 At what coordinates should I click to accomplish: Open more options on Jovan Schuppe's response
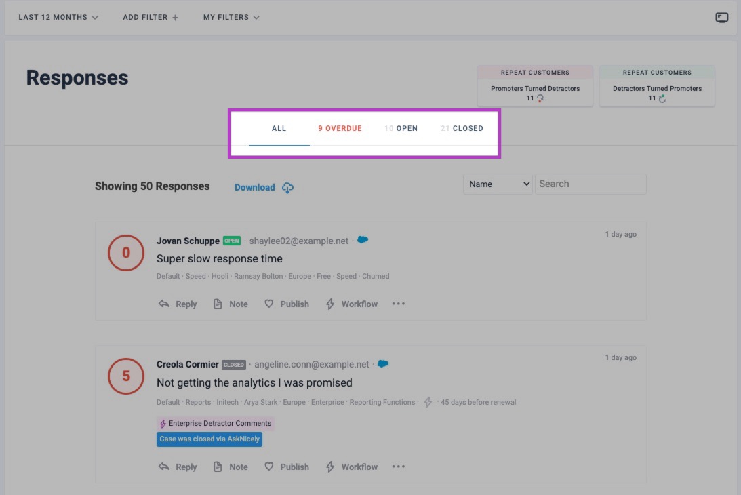399,304
